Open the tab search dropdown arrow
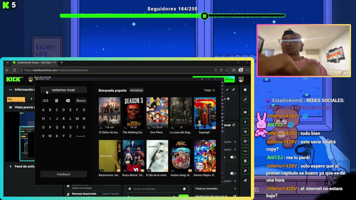The image size is (356, 200). 8,62
